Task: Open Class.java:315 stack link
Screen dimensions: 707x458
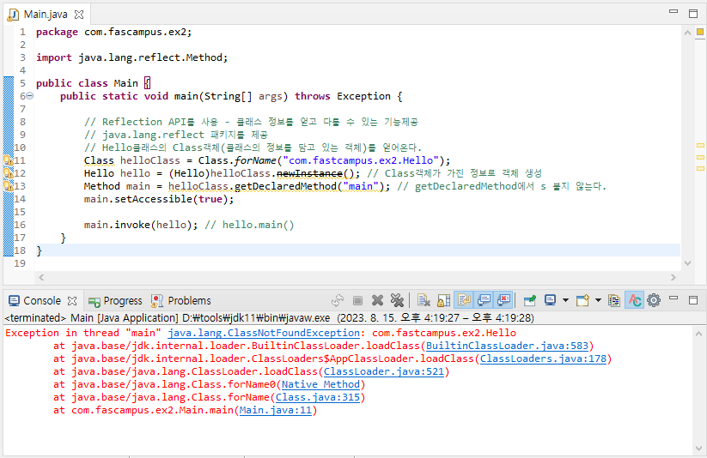Action: (x=318, y=397)
